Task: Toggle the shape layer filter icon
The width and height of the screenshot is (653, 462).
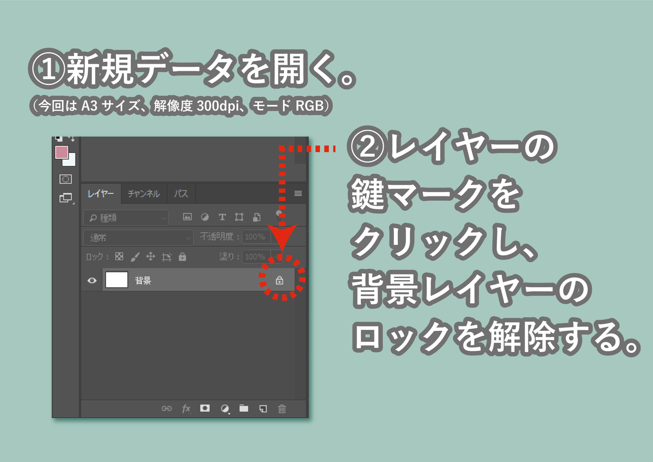Action: pyautogui.click(x=239, y=217)
